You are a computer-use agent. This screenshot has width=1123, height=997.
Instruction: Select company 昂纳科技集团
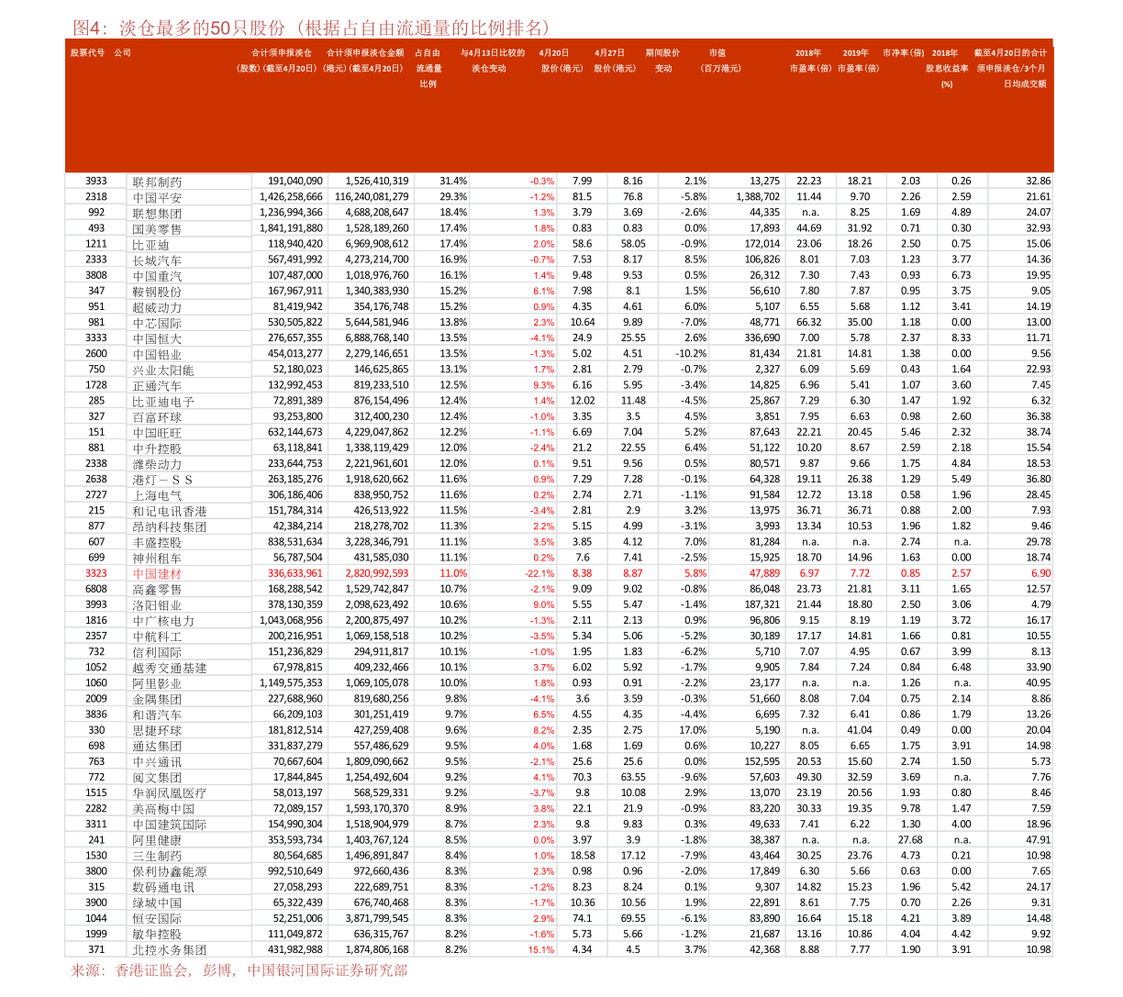(x=170, y=526)
